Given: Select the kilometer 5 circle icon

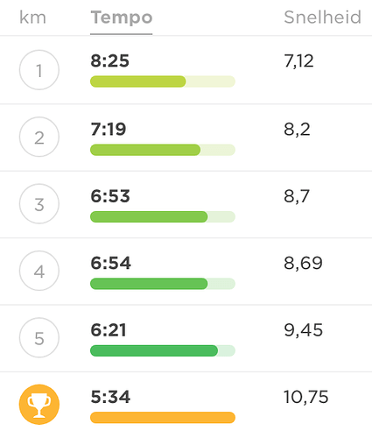Looking at the screenshot, I should [39, 337].
